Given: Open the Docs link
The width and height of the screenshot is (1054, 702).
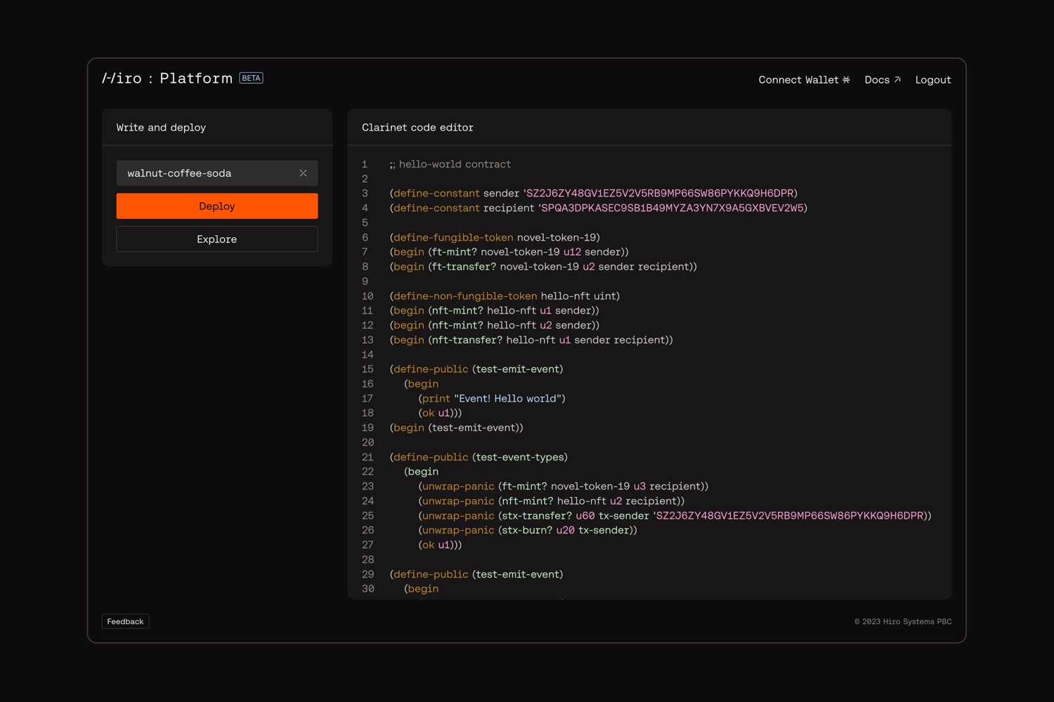Looking at the screenshot, I should 877,80.
